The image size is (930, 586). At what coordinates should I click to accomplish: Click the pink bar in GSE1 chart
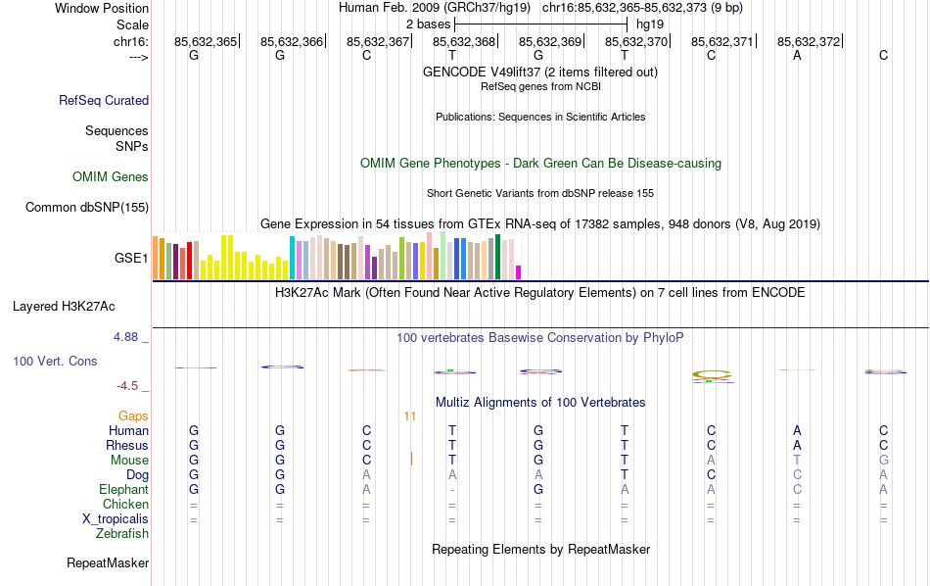click(x=430, y=256)
